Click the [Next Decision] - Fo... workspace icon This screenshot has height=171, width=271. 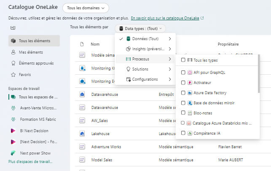tap(13, 142)
